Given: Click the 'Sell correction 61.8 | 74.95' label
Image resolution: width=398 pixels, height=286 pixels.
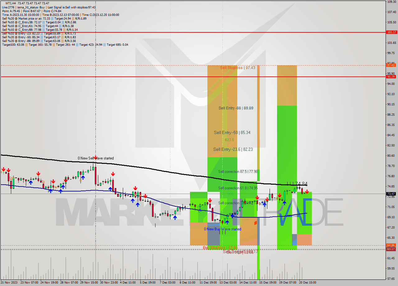Looking at the screenshot, I should [x=238, y=188].
